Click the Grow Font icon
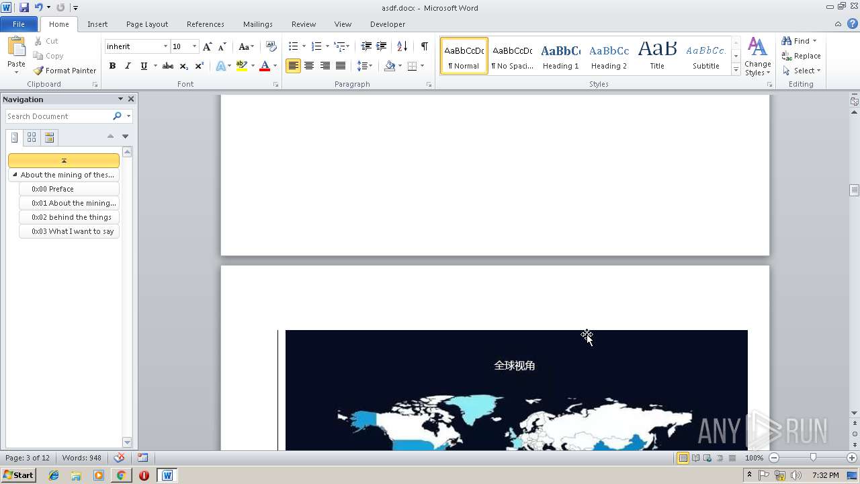The width and height of the screenshot is (860, 484). point(208,46)
